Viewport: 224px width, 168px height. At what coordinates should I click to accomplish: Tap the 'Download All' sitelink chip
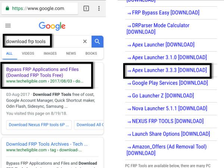click(89, 125)
